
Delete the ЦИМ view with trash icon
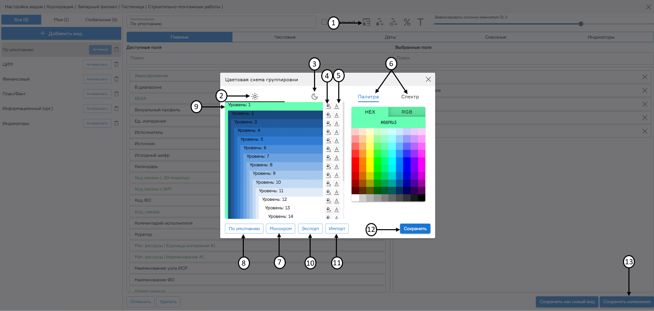(x=116, y=64)
